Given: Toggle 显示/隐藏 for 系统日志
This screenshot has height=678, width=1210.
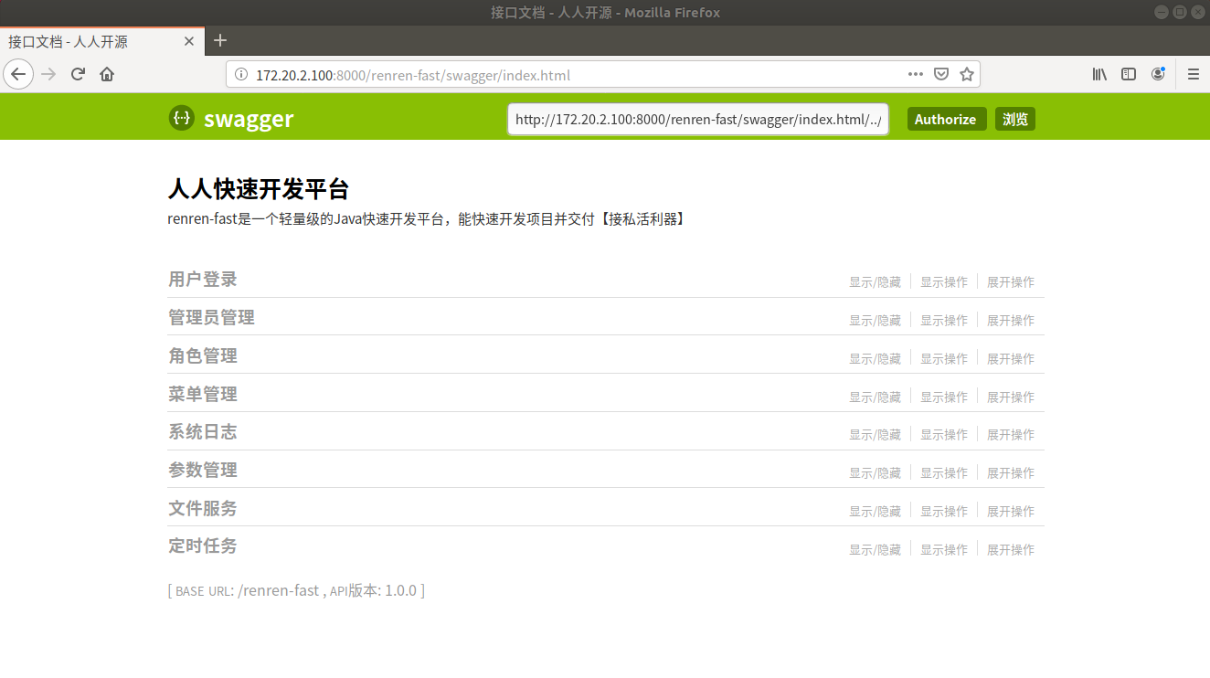Looking at the screenshot, I should point(875,435).
